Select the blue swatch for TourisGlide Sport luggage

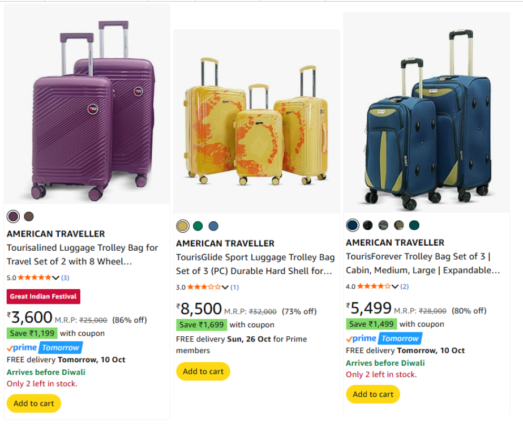(x=213, y=226)
